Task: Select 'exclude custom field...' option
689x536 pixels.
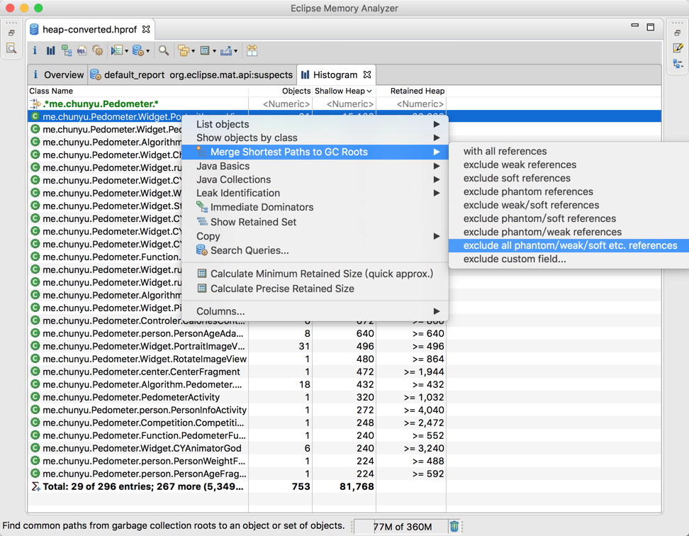Action: [569, 259]
